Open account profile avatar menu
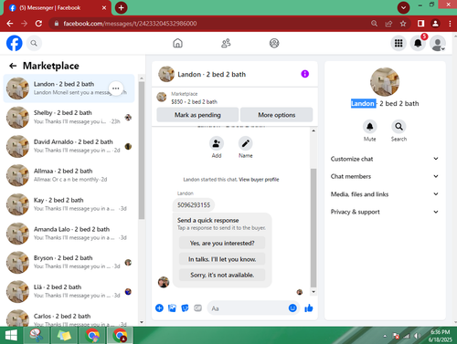Screen dimensions: 457x344 pos(438,44)
